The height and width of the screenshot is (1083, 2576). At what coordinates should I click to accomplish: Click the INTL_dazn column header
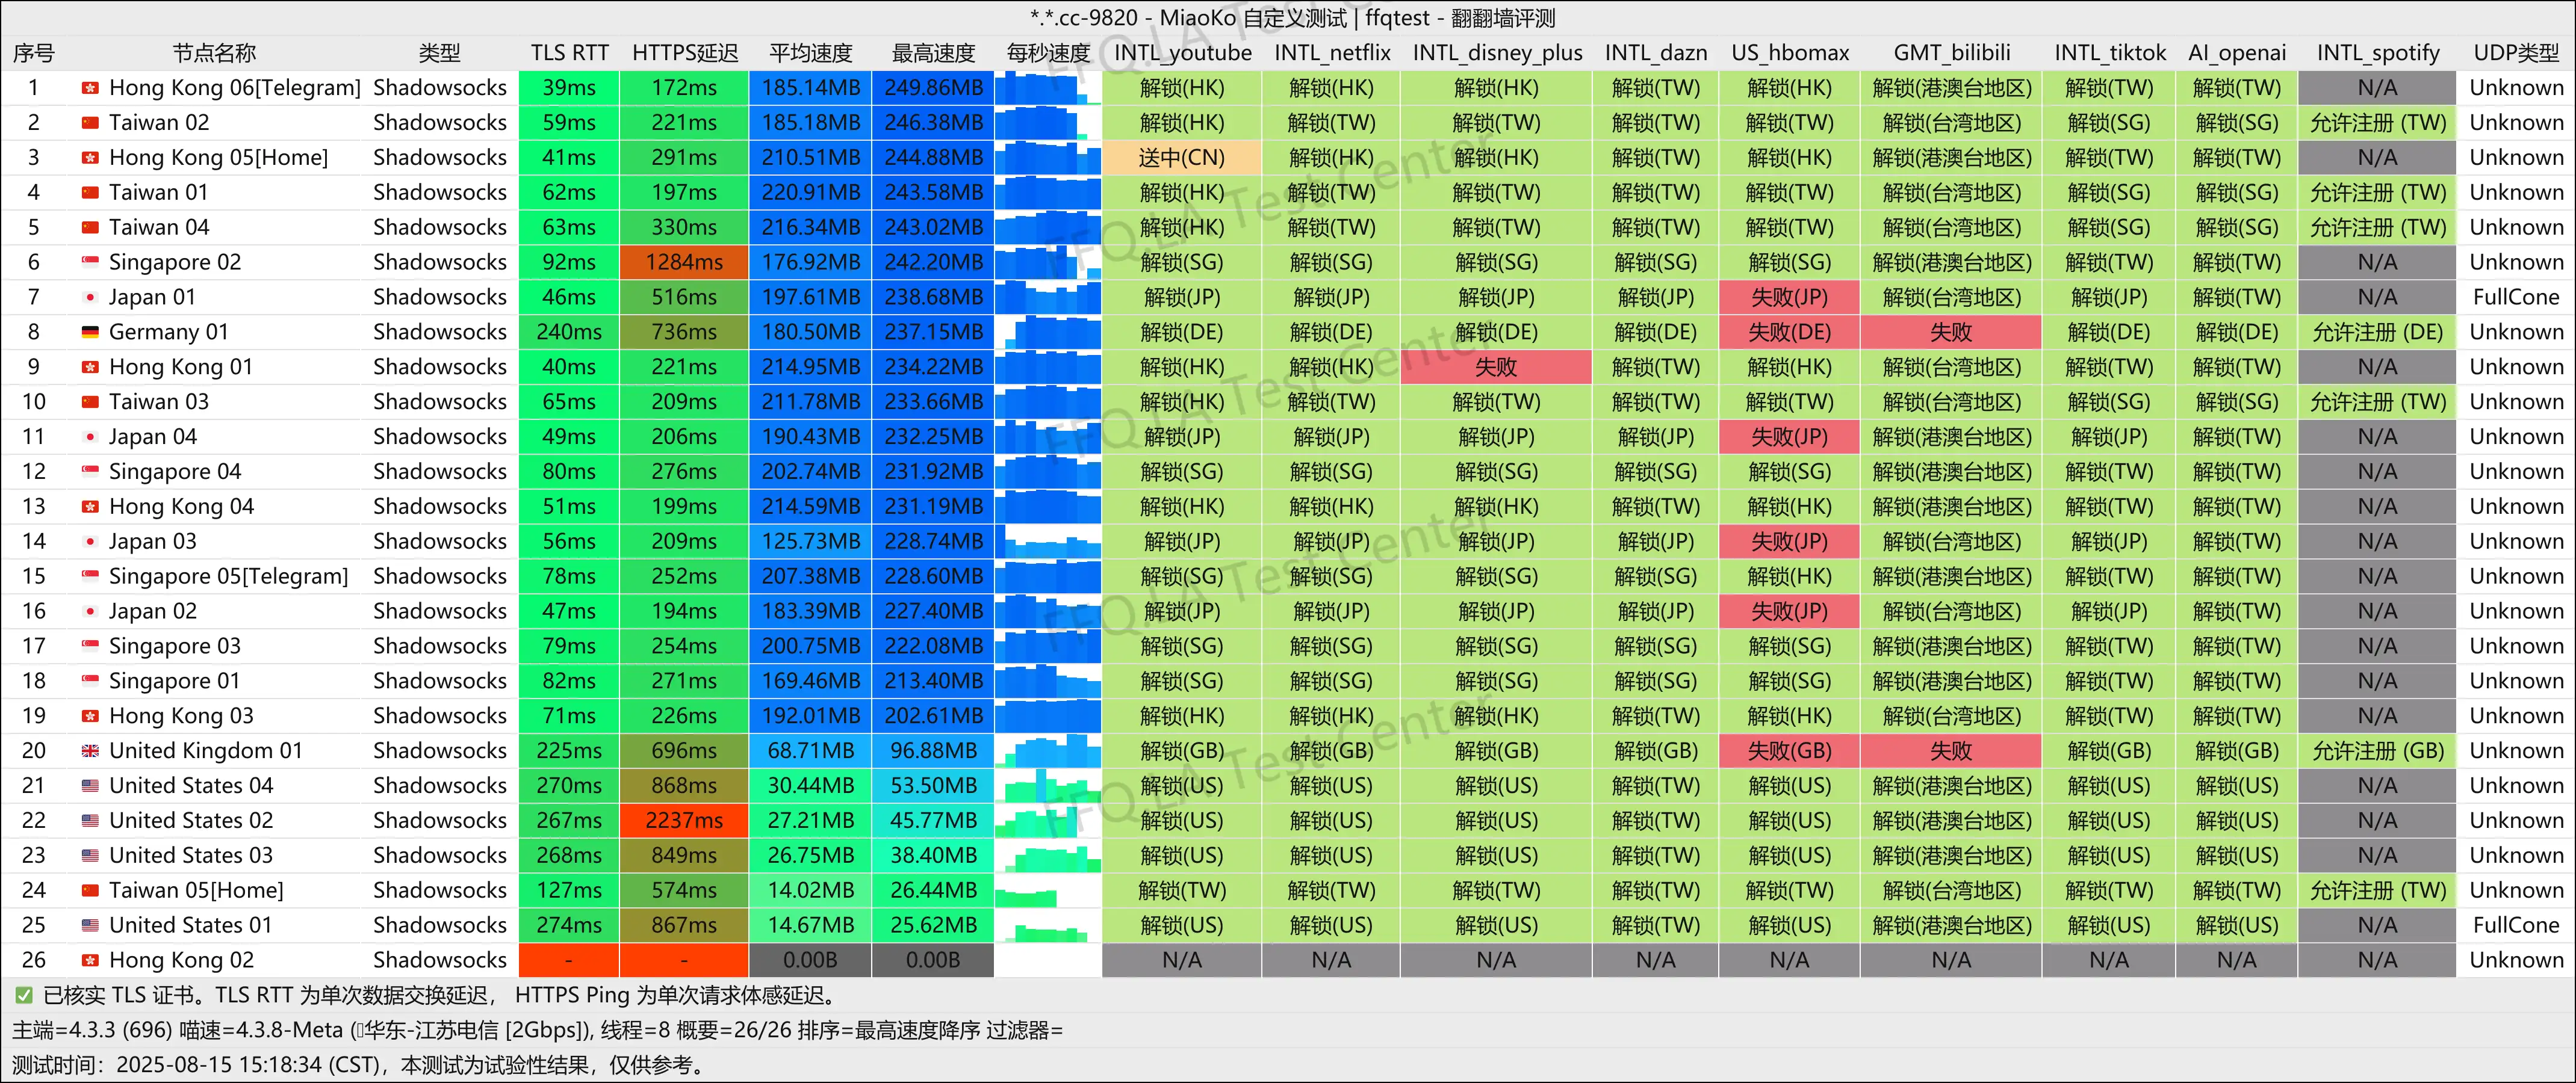(1655, 53)
